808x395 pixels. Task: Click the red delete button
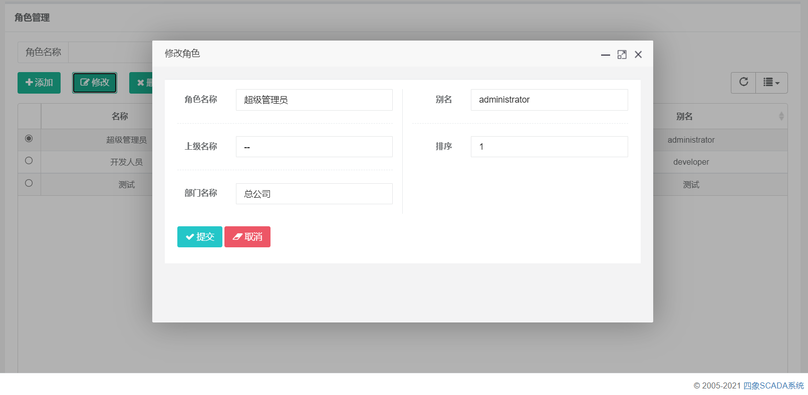(141, 83)
